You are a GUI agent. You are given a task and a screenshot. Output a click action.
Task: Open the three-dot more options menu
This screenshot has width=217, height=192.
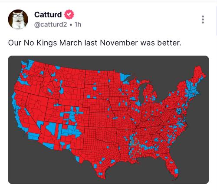tap(203, 20)
